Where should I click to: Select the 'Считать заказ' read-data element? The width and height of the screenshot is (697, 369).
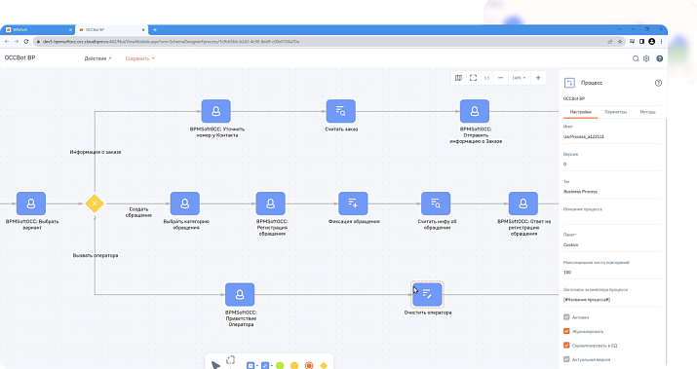(x=341, y=111)
